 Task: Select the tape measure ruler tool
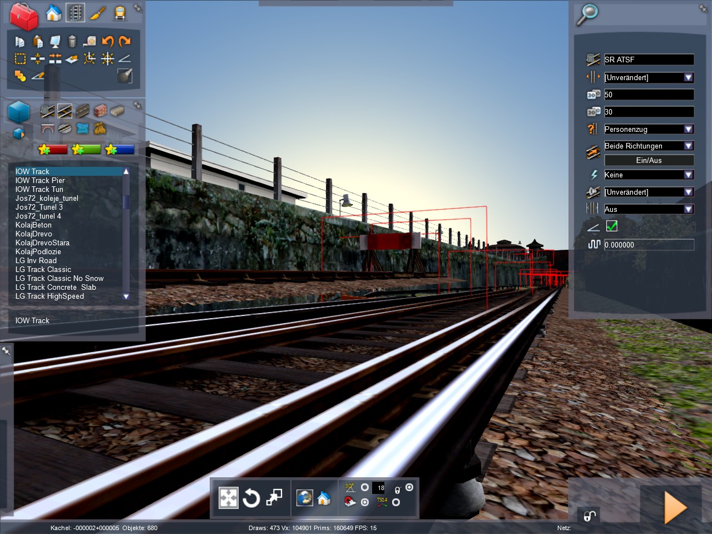click(90, 41)
